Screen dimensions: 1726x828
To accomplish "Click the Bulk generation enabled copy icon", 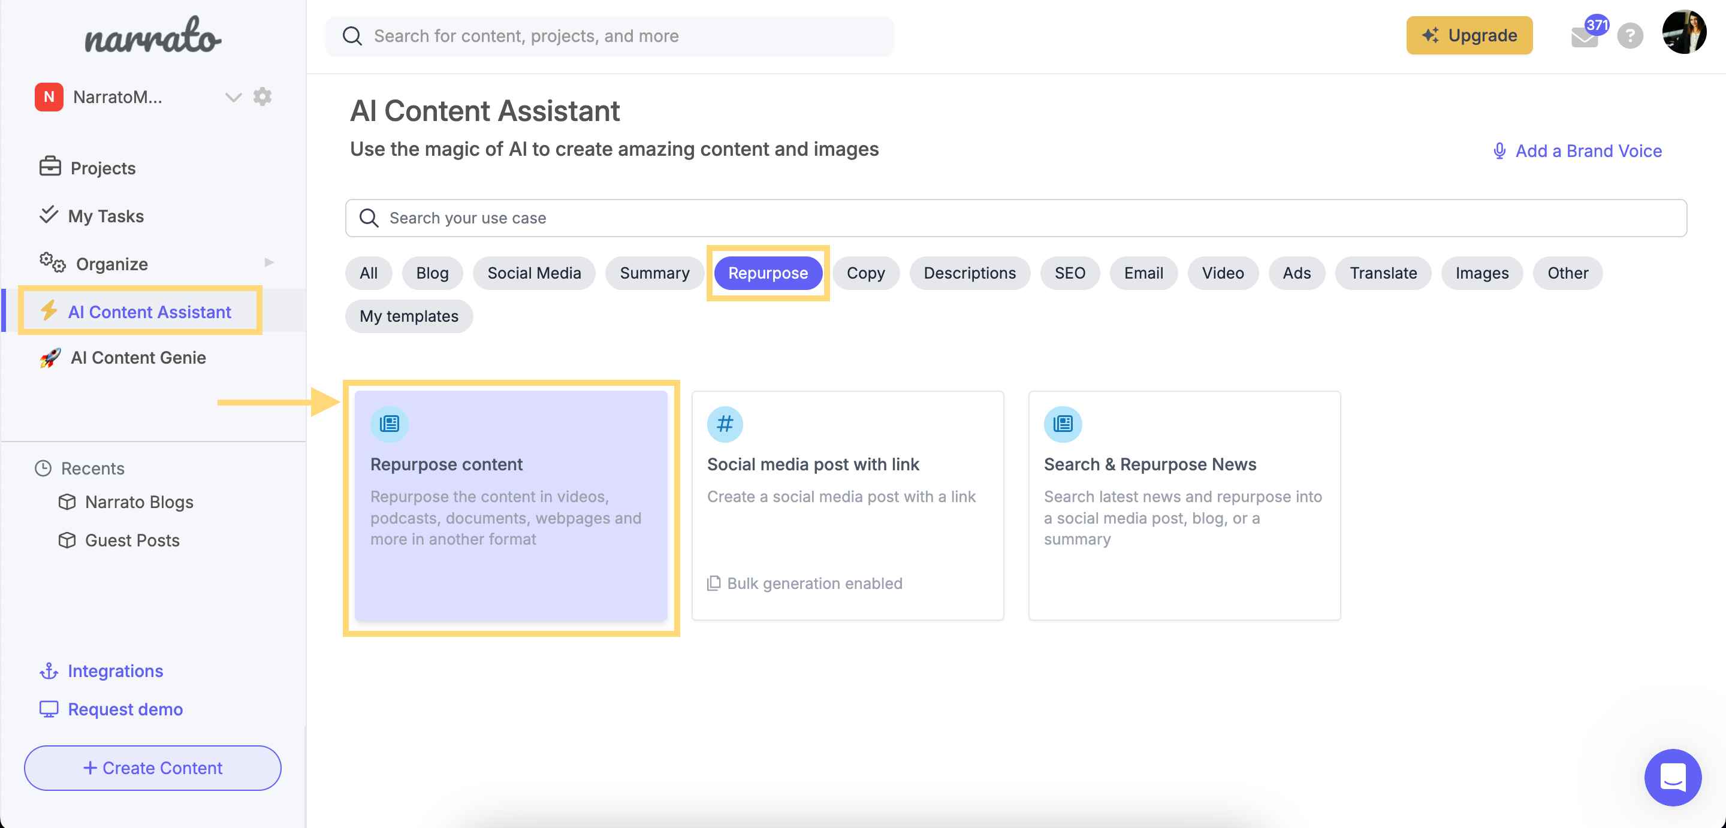I will click(x=714, y=583).
